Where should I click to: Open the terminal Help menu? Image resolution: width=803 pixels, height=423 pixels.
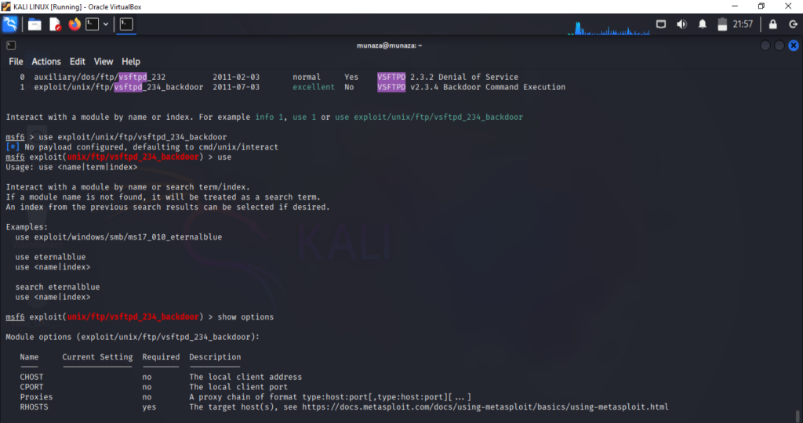131,61
